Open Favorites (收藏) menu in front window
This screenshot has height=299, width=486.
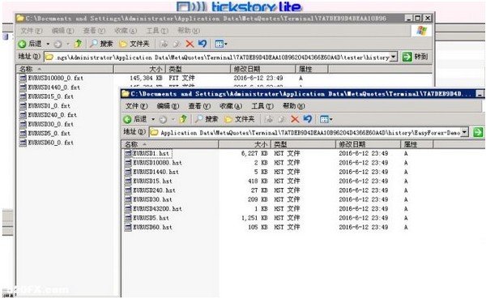tap(231, 106)
